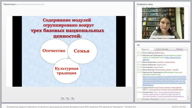
Task: Switch to the Общий чат tab
Action: (x=145, y=49)
